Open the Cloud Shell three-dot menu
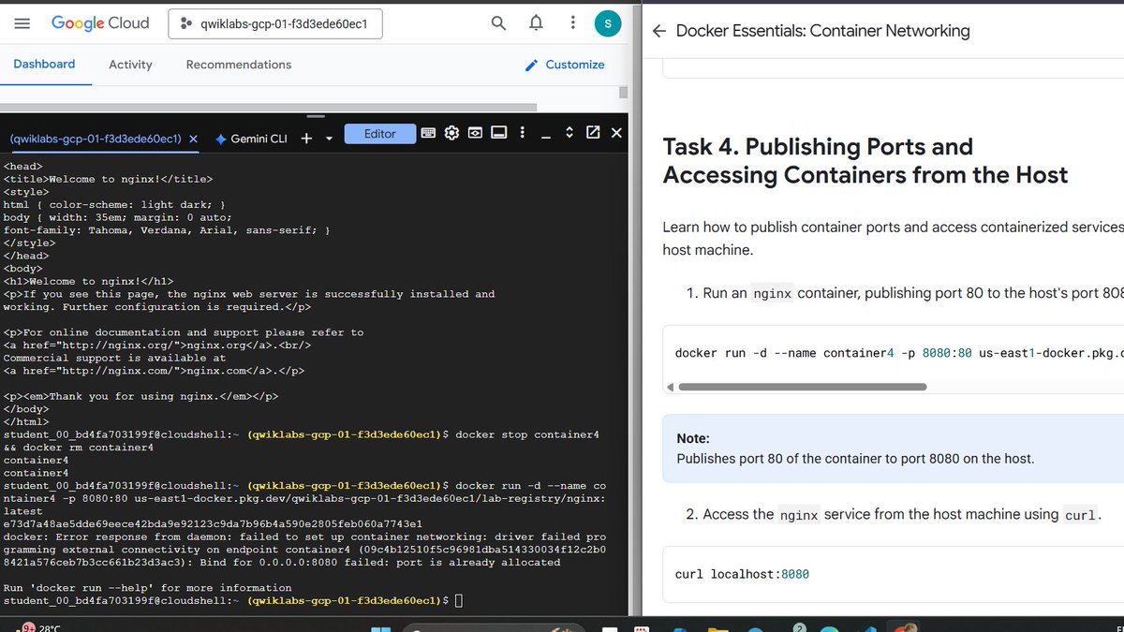The image size is (1124, 632). (x=522, y=133)
